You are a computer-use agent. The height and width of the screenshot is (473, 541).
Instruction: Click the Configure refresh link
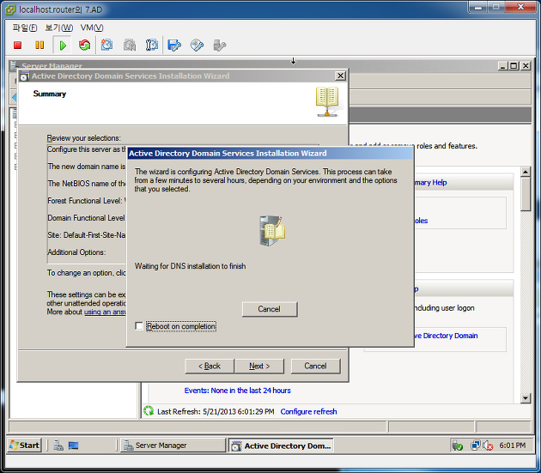[x=308, y=411]
